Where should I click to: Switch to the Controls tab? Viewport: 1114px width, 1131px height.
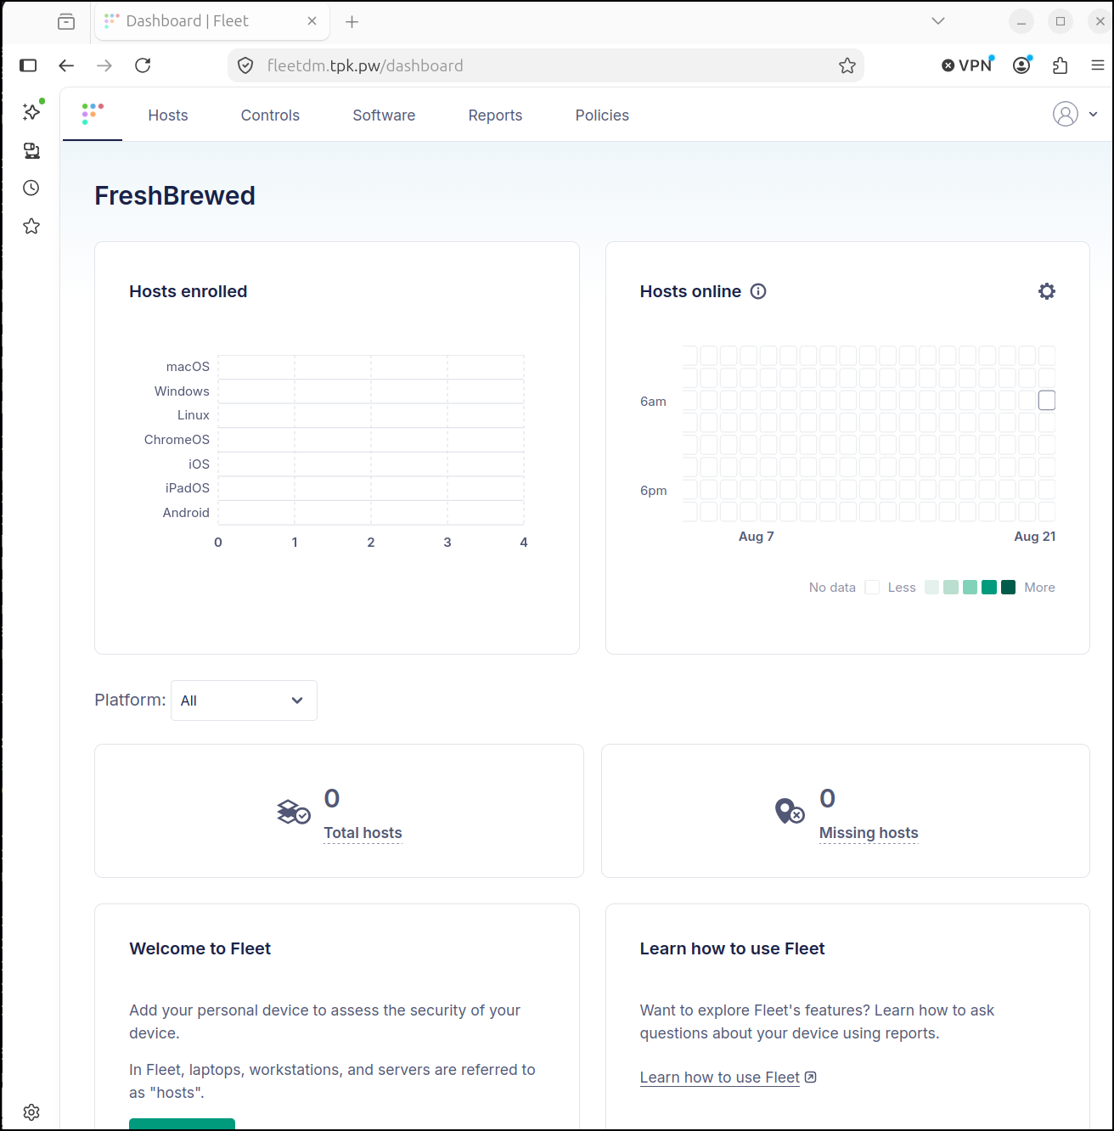click(270, 115)
